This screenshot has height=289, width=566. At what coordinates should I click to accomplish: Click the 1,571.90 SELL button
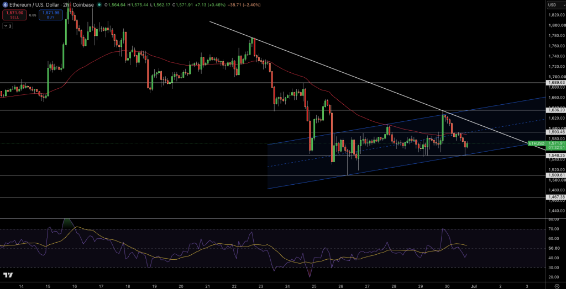(14, 15)
